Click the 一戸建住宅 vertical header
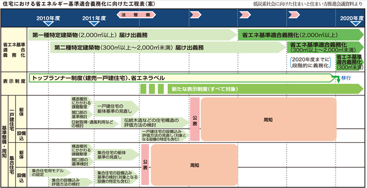The width and height of the screenshot is (367, 188). point(12,119)
